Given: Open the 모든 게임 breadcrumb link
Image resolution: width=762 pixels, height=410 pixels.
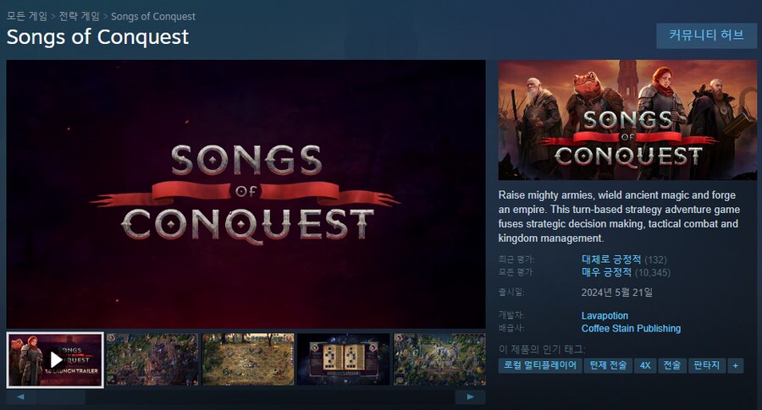Looking at the screenshot, I should click(x=27, y=17).
